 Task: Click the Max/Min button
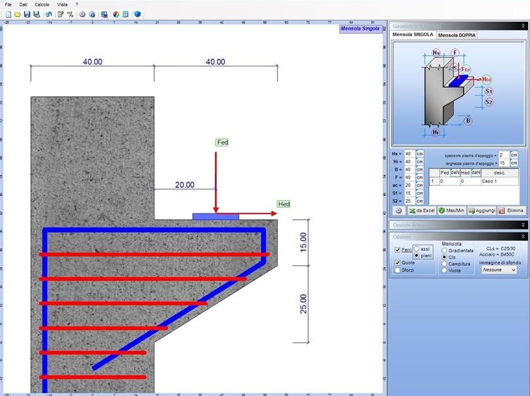(452, 210)
